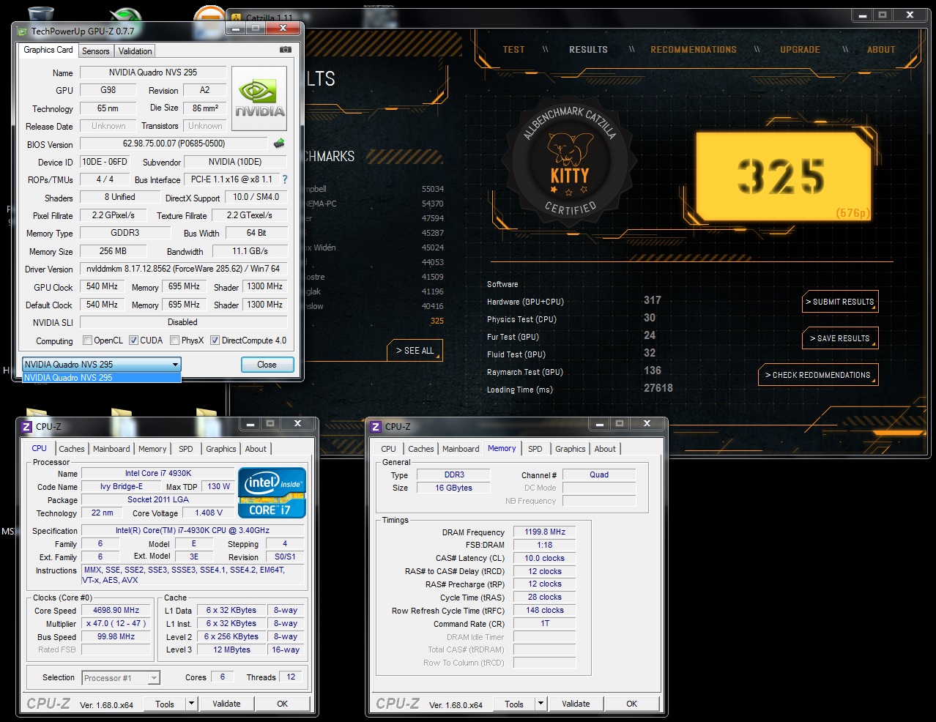Open Mainboard tab in left CPU-Z window
This screenshot has height=722, width=936.
(111, 449)
